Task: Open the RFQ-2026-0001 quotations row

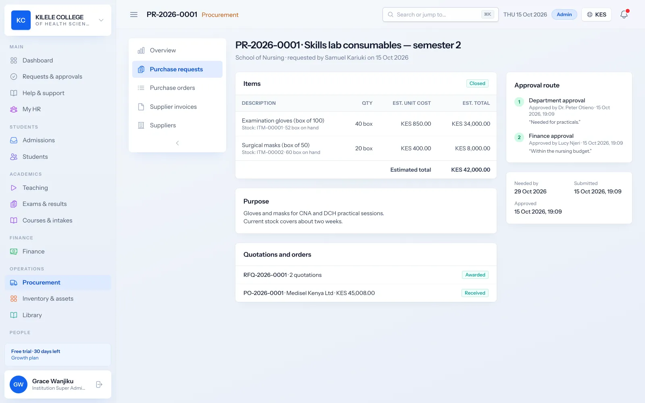Action: click(x=366, y=275)
